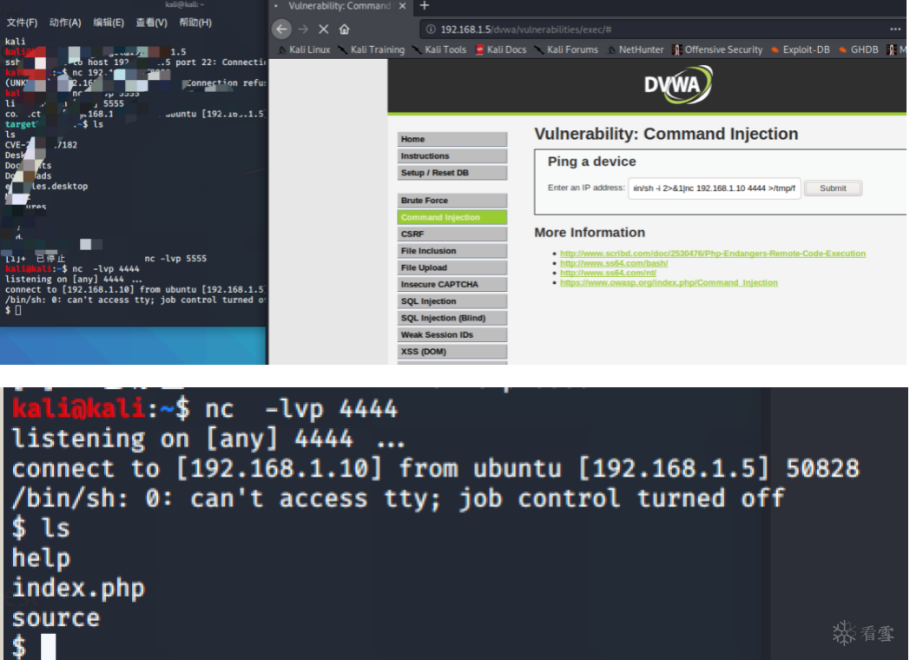Open the page actions three-dot menu
Viewport: 910px width, 660px height.
[895, 29]
